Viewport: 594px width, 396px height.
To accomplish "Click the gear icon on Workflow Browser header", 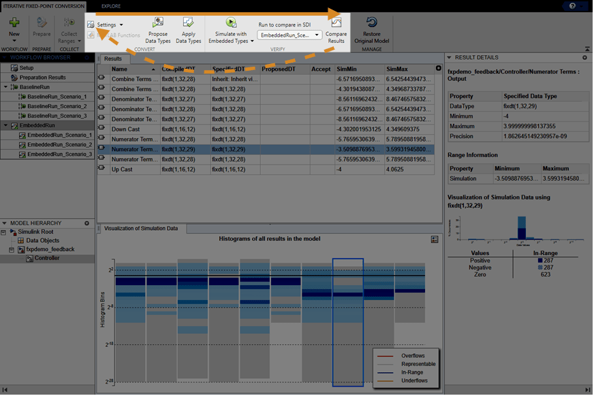I will tap(87, 58).
